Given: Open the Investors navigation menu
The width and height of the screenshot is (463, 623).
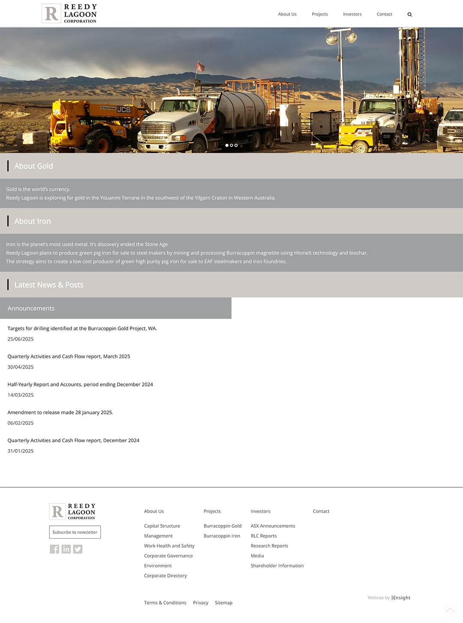Looking at the screenshot, I should point(352,14).
